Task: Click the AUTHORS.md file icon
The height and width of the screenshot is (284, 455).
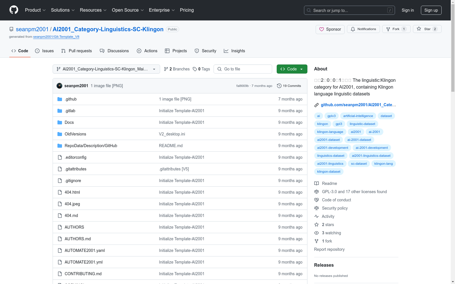Action: click(60, 239)
